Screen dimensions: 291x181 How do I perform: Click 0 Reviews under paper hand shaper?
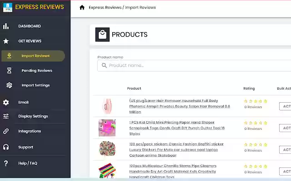[253, 129]
